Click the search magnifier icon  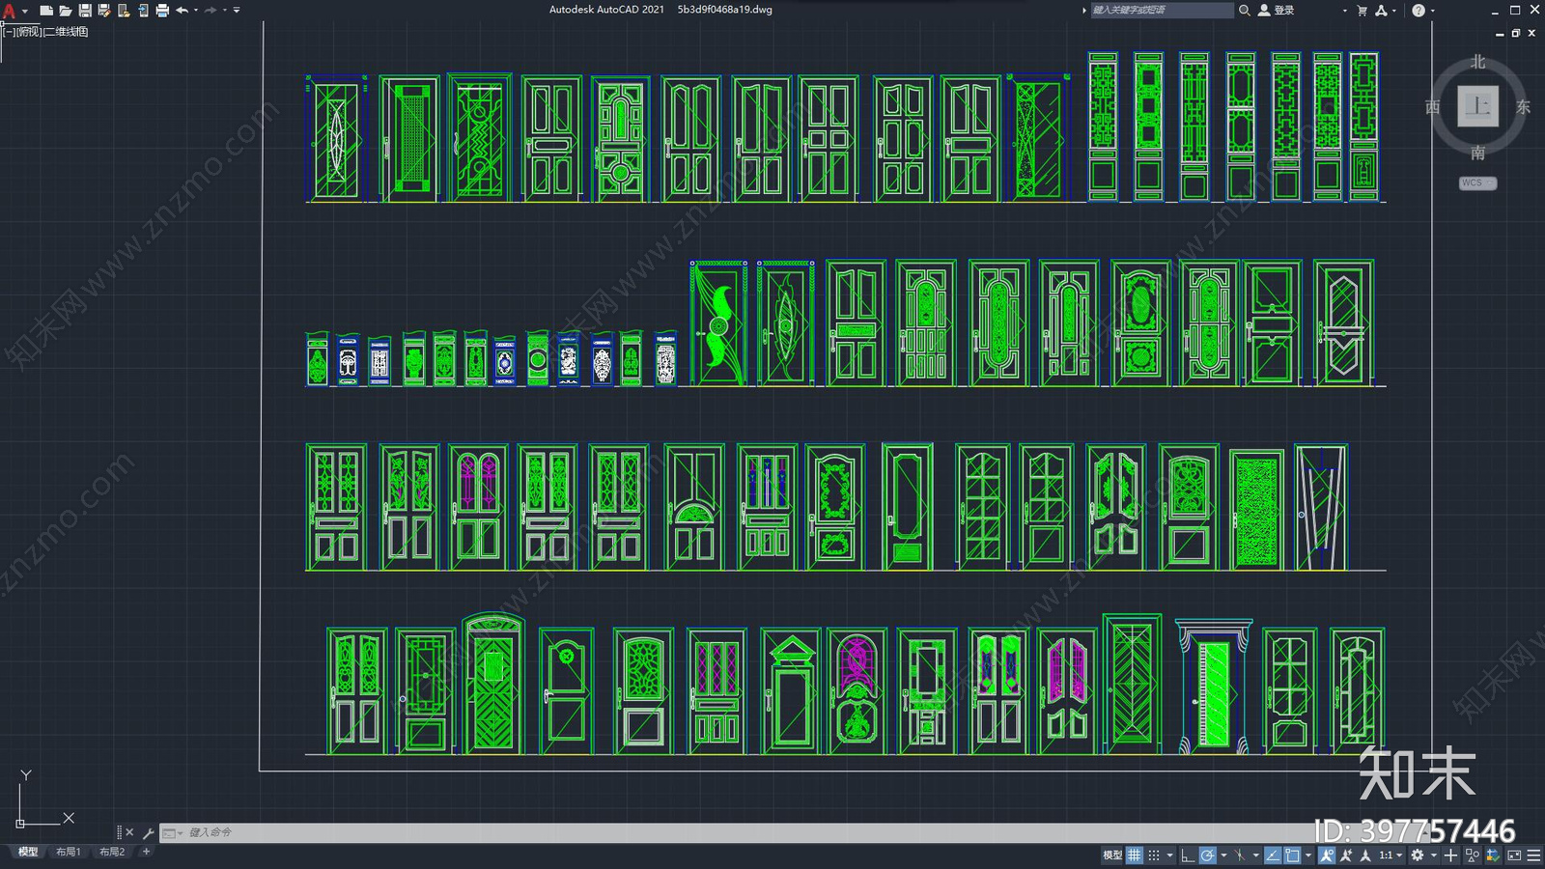[x=1245, y=10]
